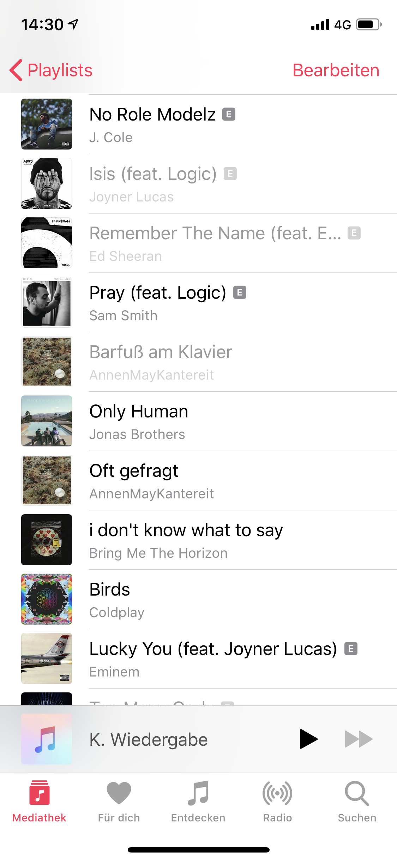Tap the Ed Sheeran No.6 album artwork

(x=47, y=243)
